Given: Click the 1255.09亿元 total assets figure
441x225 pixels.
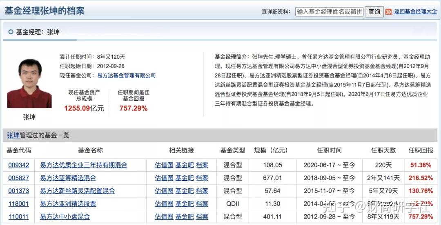Looking at the screenshot, I should click(84, 108).
